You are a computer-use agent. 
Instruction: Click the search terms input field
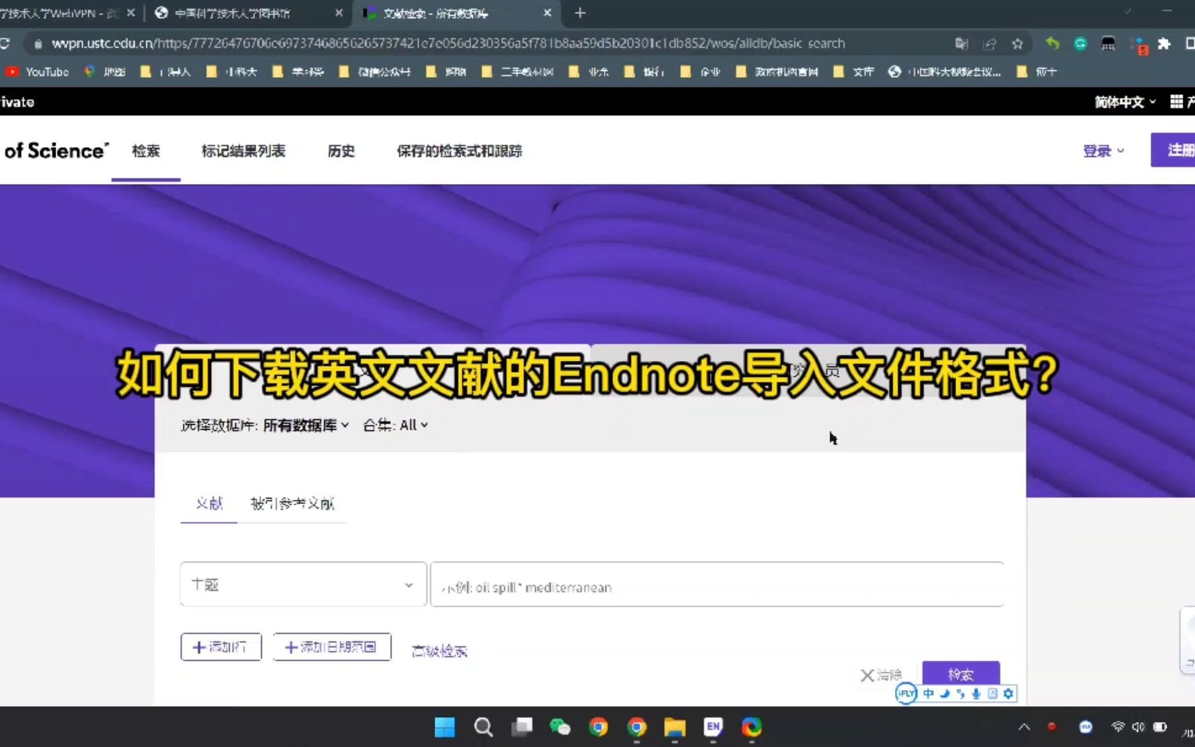(x=717, y=585)
